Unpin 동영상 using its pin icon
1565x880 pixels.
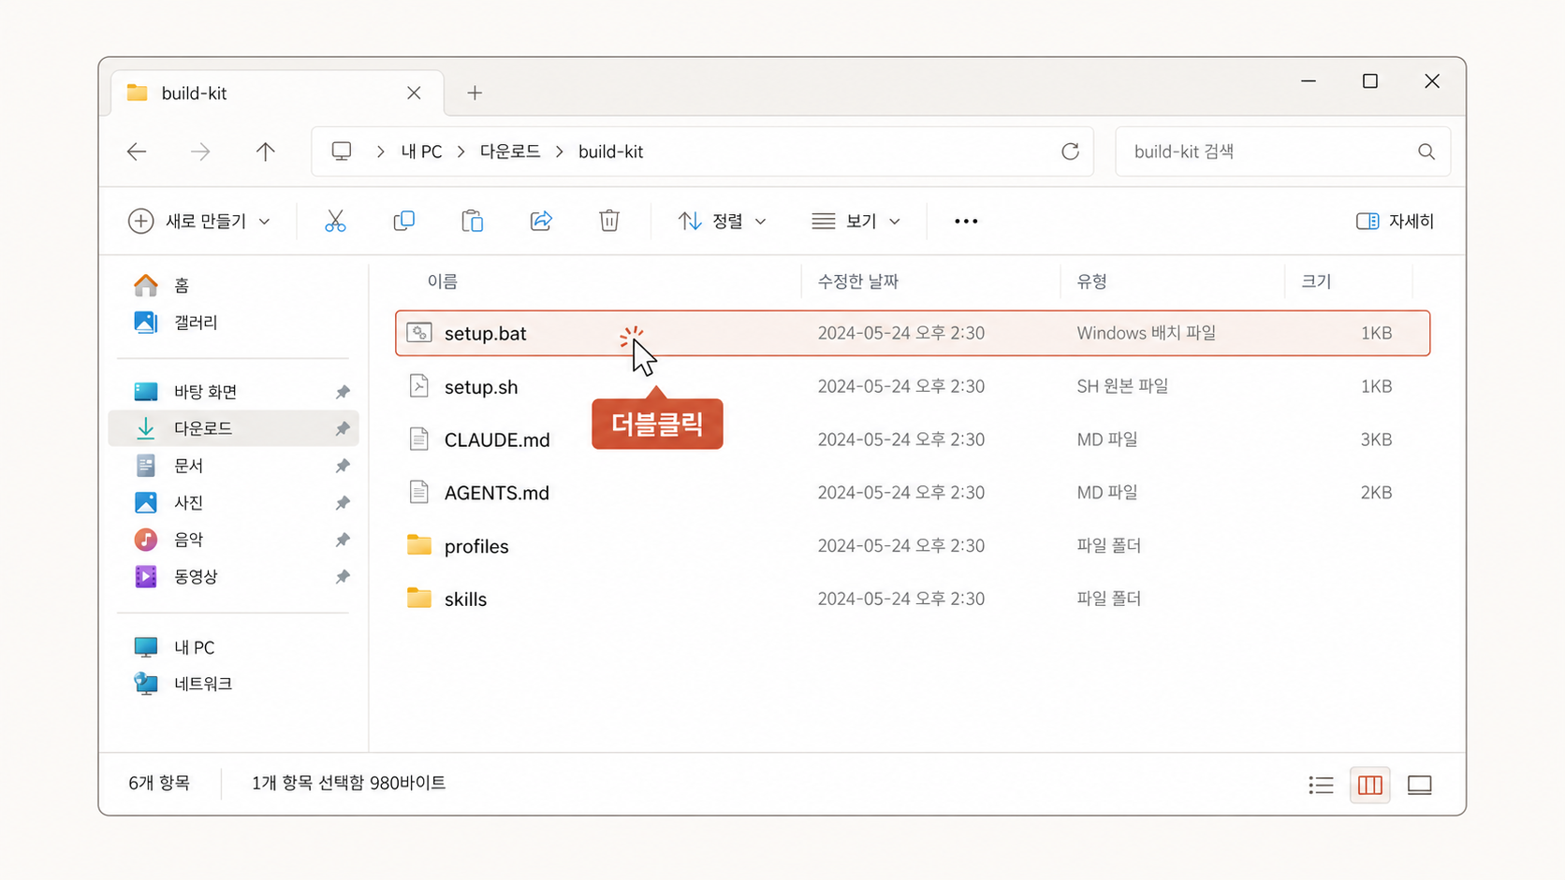point(343,577)
